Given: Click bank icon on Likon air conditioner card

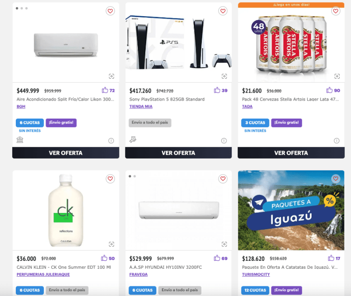Looking at the screenshot, I should [20, 140].
